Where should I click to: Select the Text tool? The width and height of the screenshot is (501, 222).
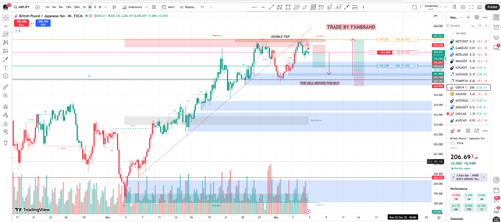[x=6, y=68]
